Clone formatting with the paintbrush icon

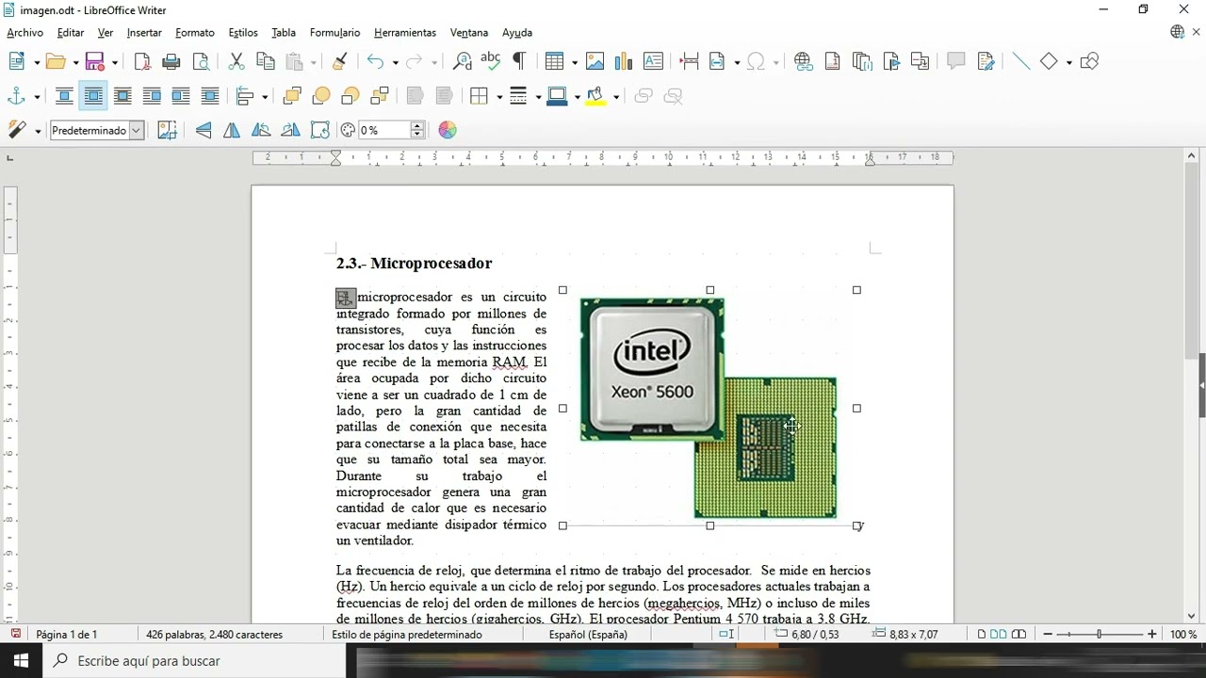point(340,61)
